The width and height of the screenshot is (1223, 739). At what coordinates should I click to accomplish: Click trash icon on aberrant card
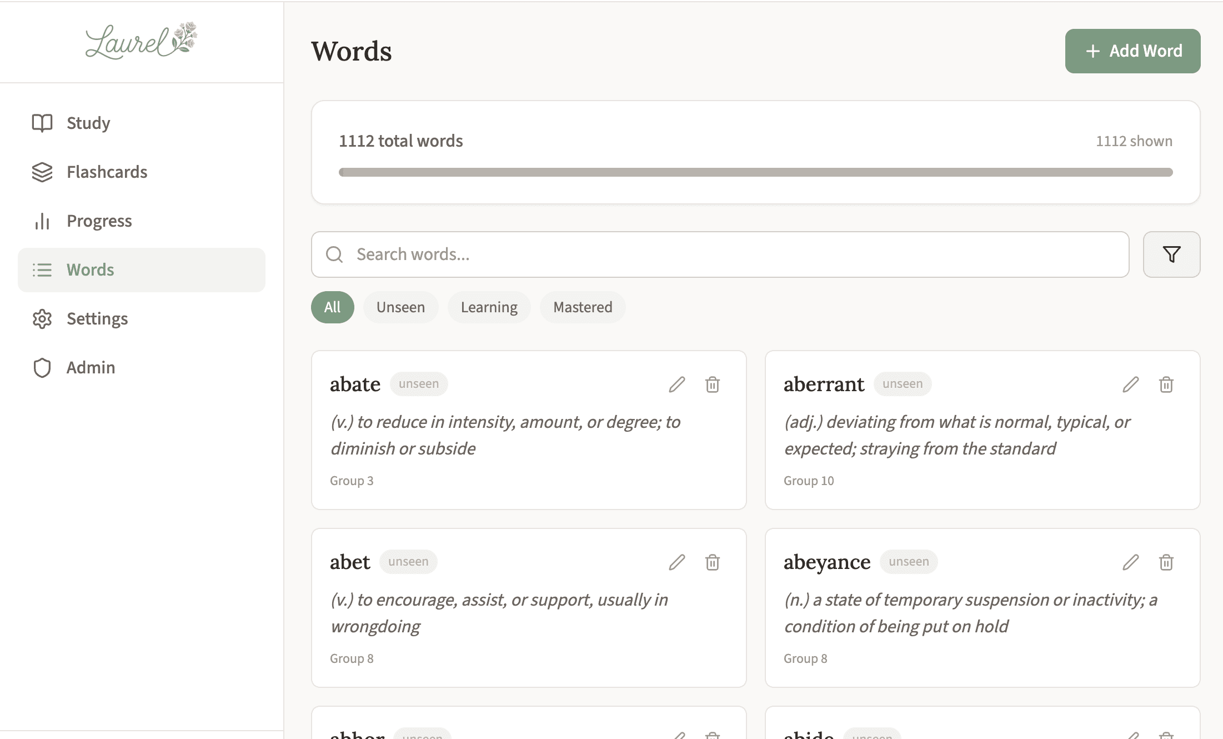coord(1166,385)
